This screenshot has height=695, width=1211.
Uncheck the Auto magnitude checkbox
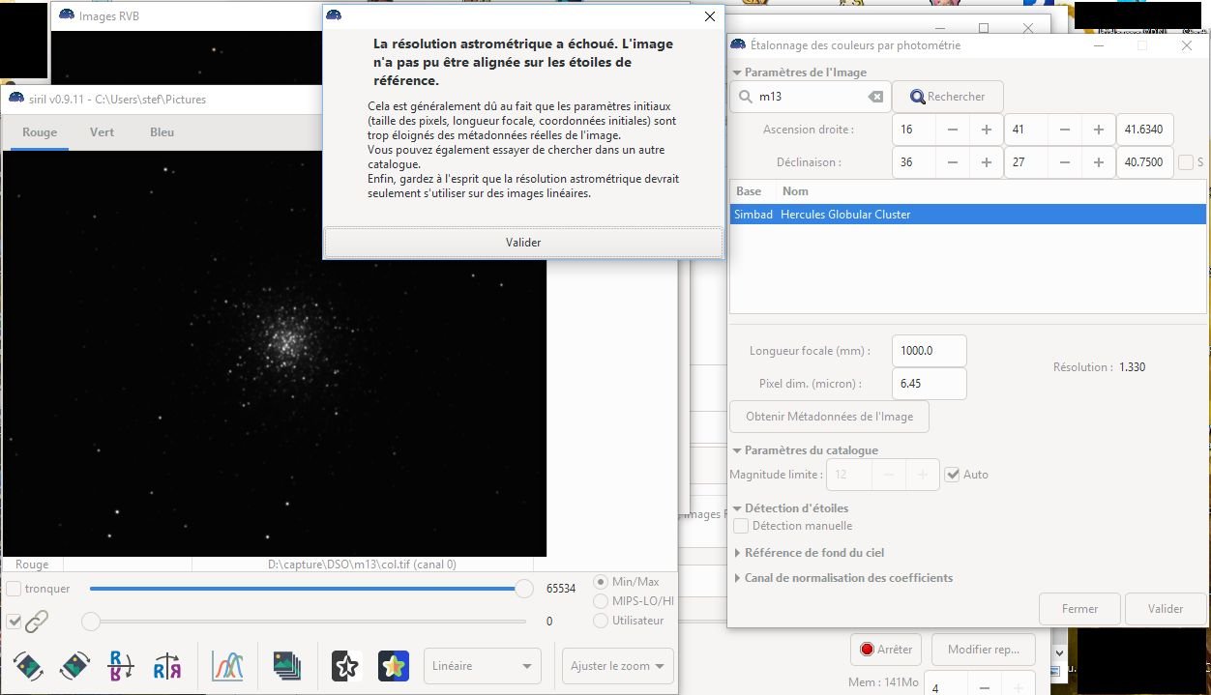(x=953, y=475)
